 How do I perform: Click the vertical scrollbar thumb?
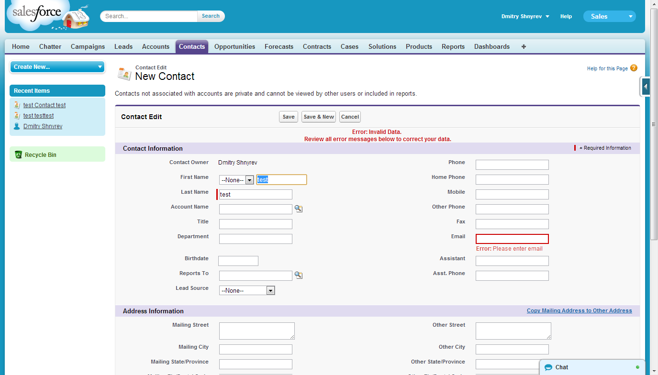[654, 124]
